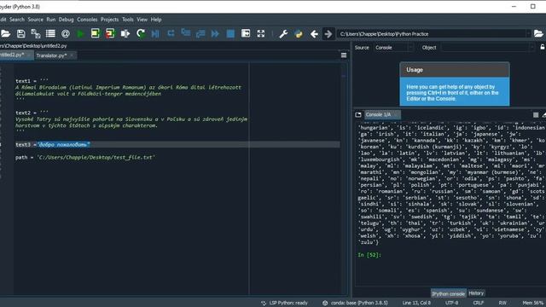Click the RW permission status entry
Screen dimensions: 546x307
[x=502, y=303]
